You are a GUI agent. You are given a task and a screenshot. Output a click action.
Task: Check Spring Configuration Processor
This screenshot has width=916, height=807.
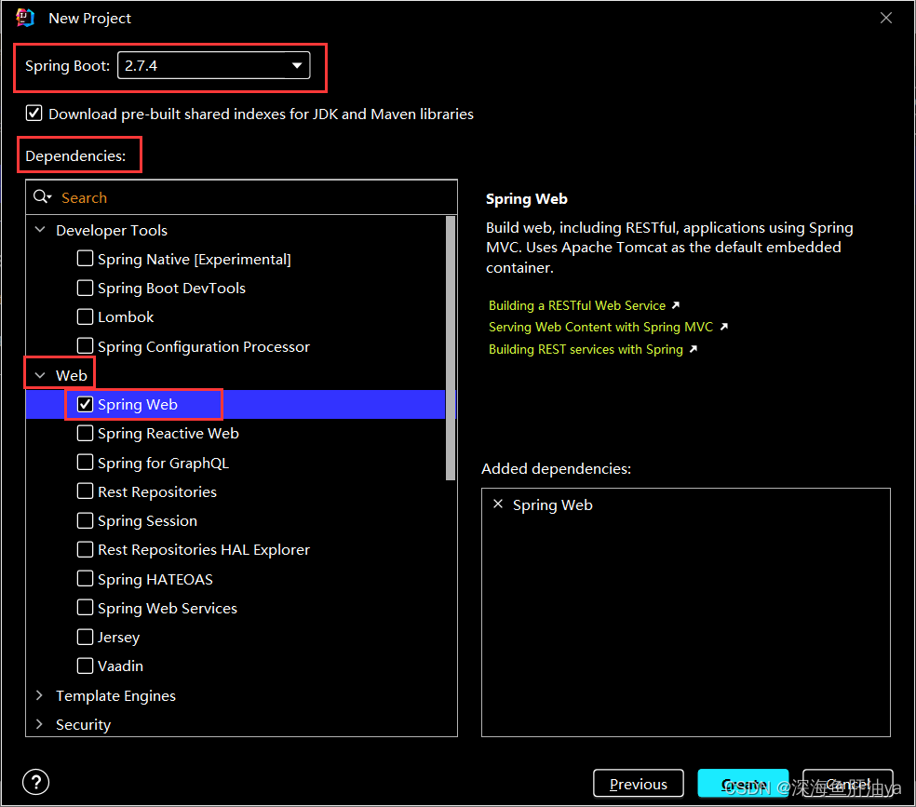coord(85,345)
